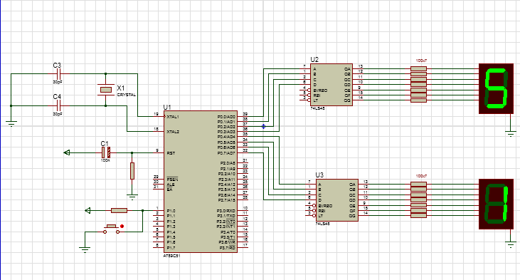The width and height of the screenshot is (520, 280).
Task: Select the vertical resistor below RST line
Action: coord(132,171)
